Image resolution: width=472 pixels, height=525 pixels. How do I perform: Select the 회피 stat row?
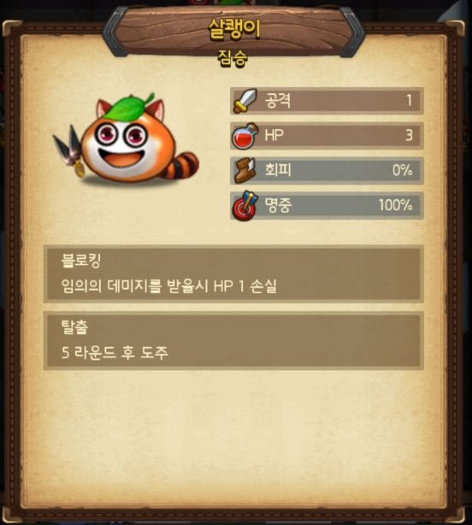click(327, 171)
